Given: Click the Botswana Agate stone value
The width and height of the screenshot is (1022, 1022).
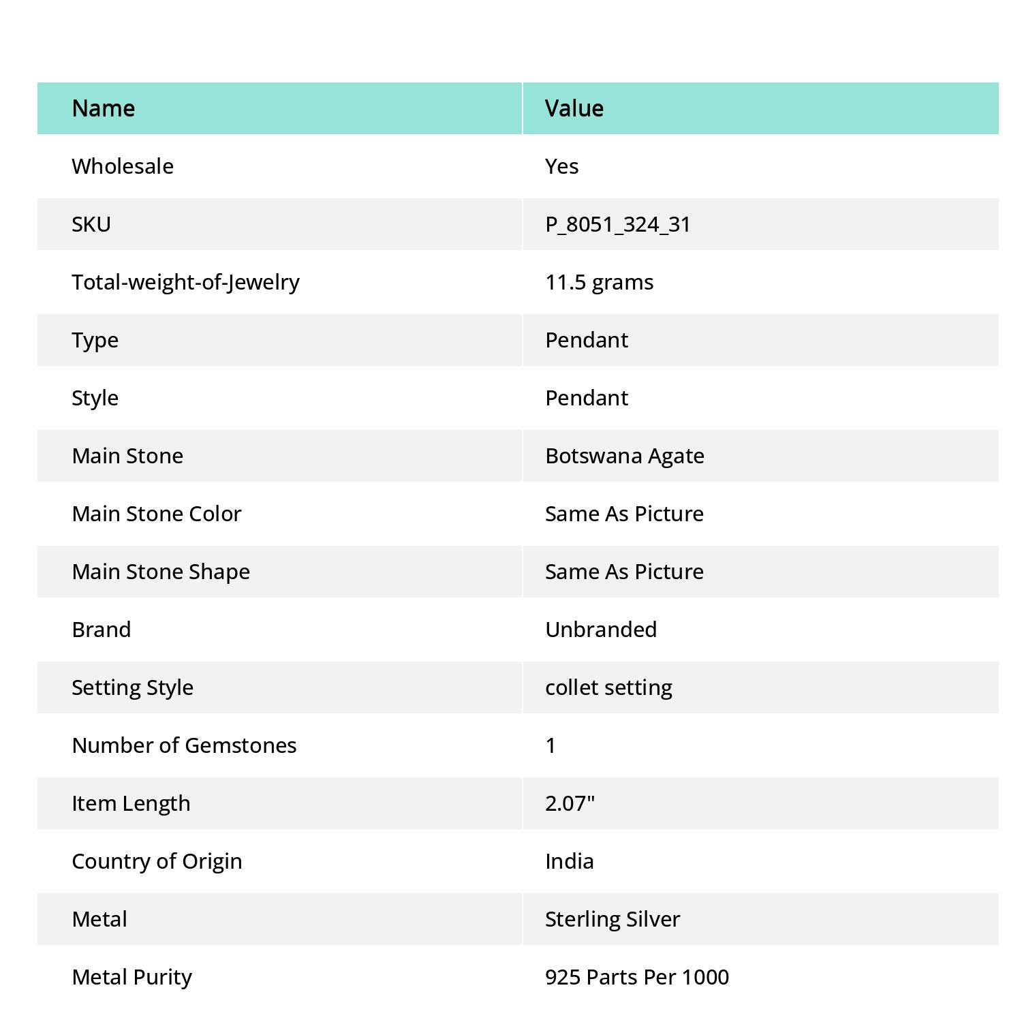Looking at the screenshot, I should [x=625, y=456].
